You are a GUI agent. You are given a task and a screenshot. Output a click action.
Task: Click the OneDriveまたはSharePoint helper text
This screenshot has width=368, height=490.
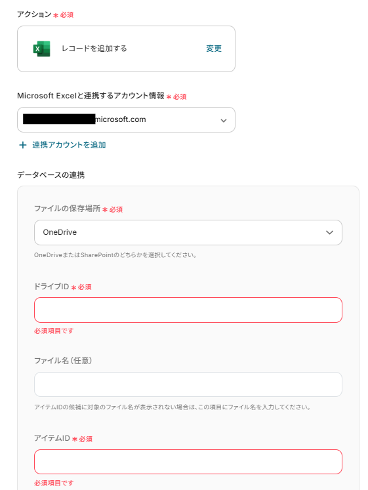(115, 255)
